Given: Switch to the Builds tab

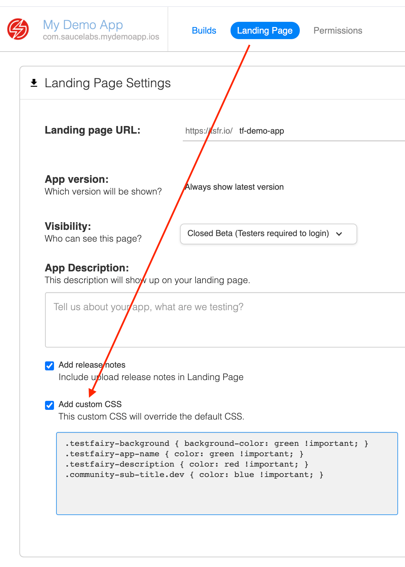Looking at the screenshot, I should tap(204, 30).
